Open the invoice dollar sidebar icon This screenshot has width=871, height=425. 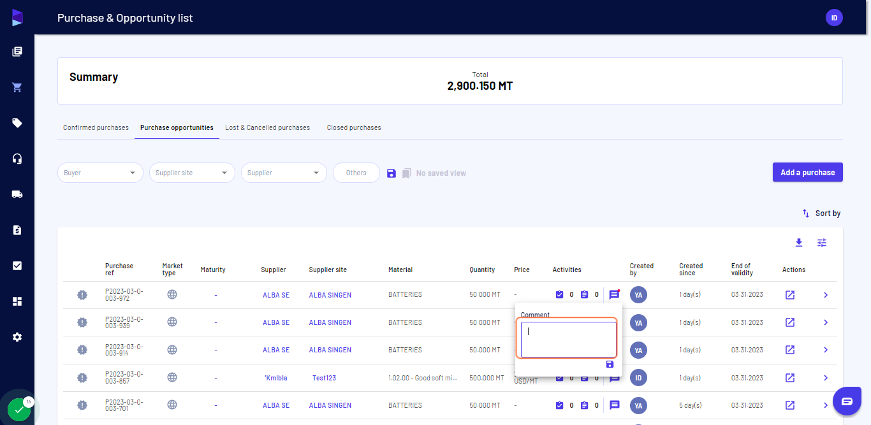(x=17, y=230)
